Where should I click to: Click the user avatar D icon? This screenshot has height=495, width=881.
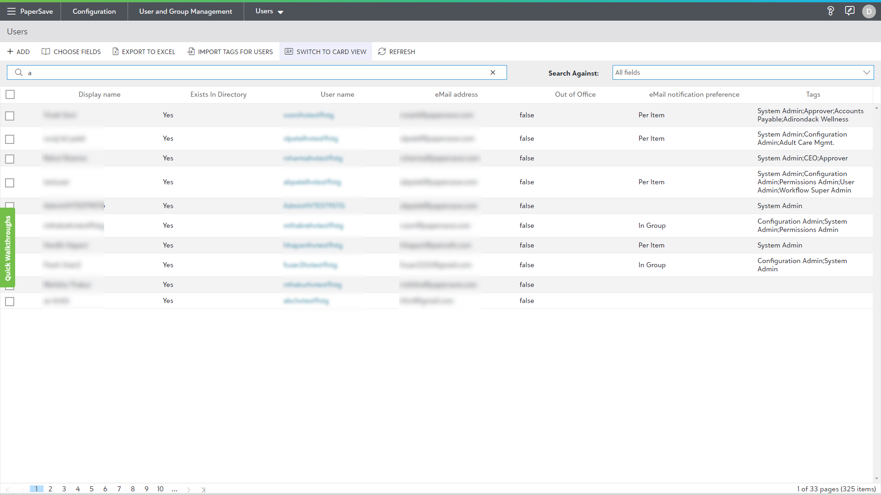tap(869, 11)
